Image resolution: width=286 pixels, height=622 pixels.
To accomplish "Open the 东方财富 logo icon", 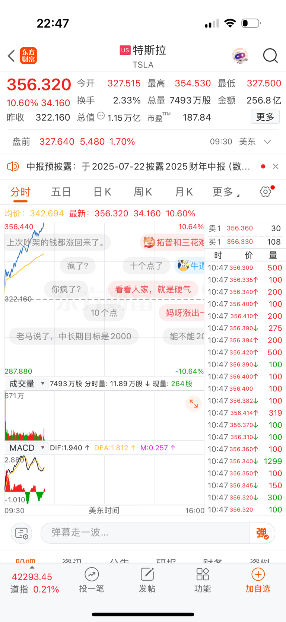I will (x=28, y=56).
